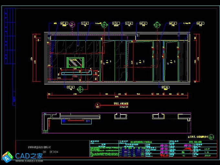Screen dimensions: 220x165
Task: Select the yellow-green circle symbol above title block
Action: [211, 136]
